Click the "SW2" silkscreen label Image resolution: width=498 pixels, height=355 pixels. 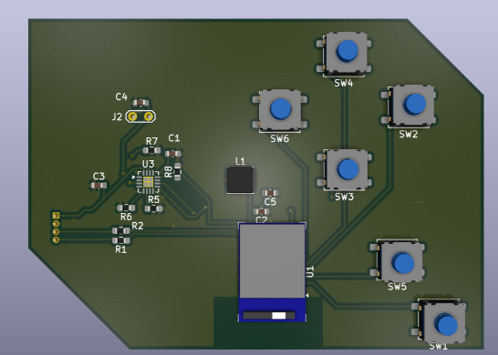click(x=409, y=134)
